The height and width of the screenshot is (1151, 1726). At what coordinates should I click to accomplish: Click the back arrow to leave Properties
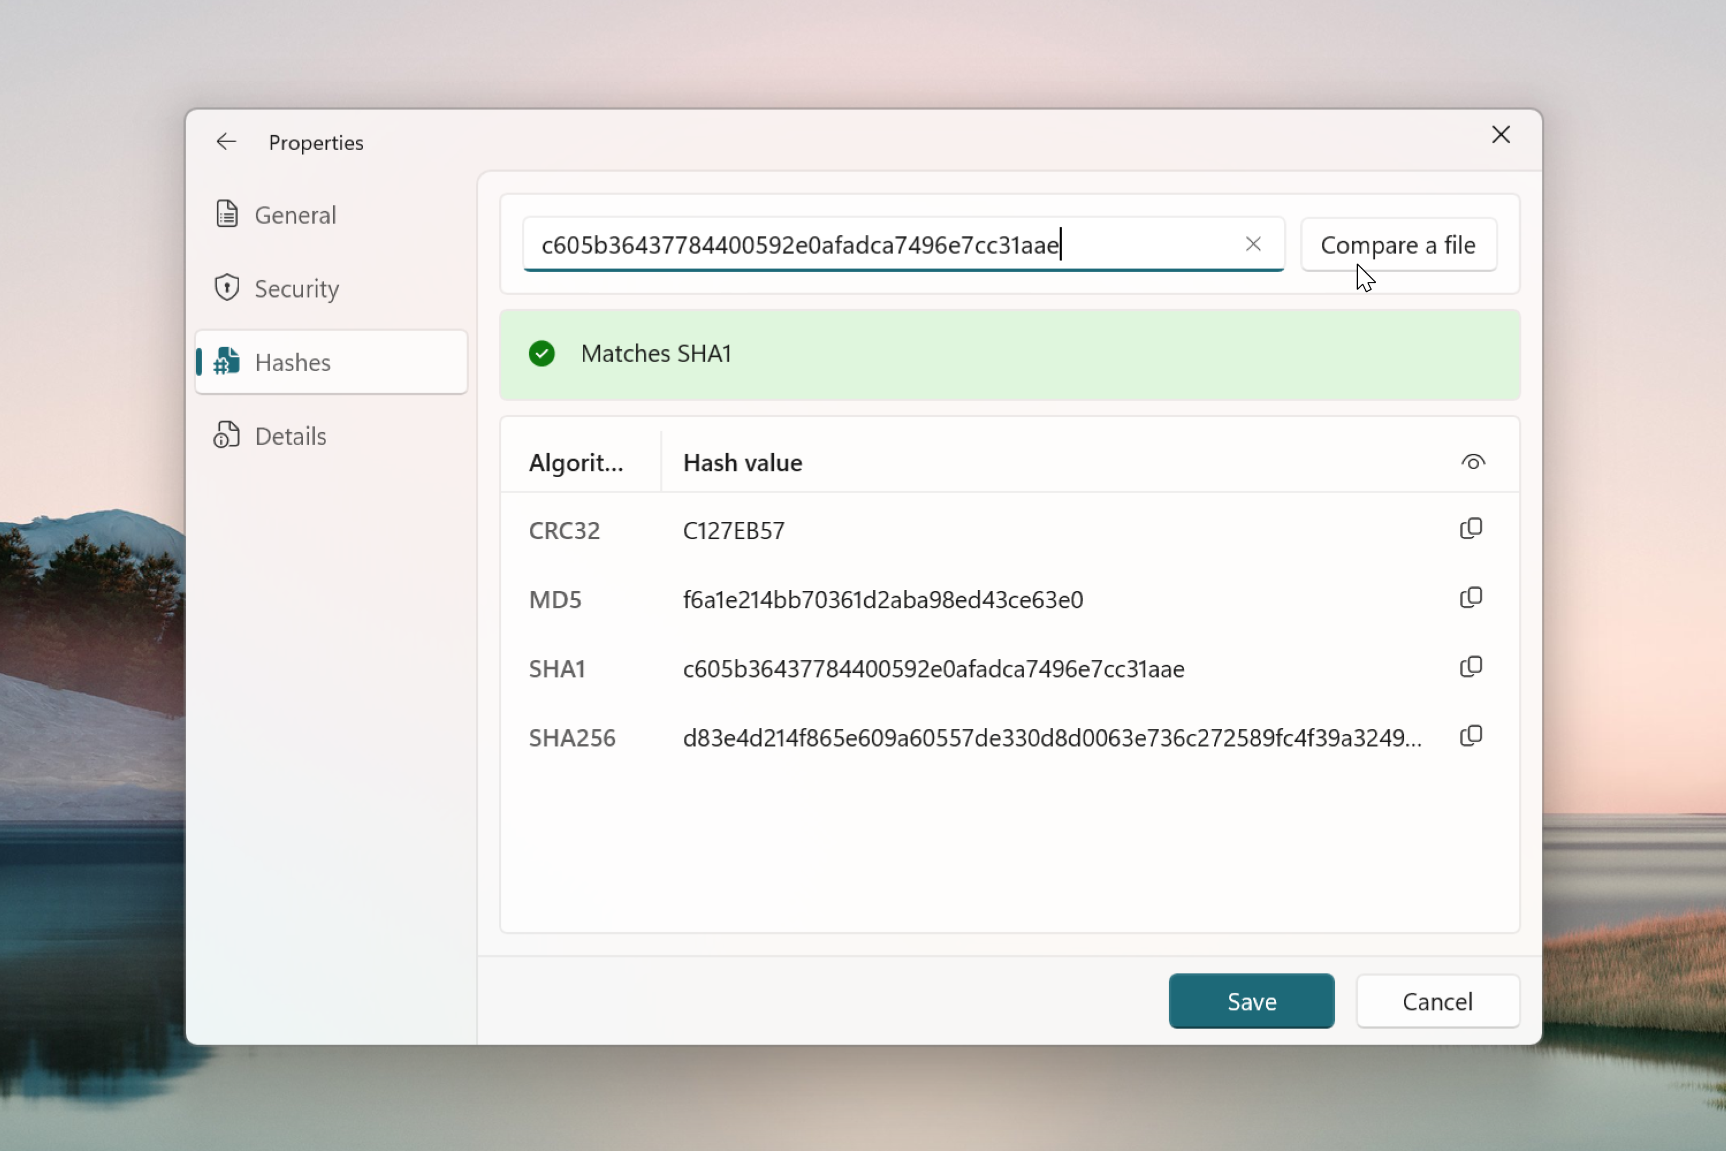(x=226, y=141)
